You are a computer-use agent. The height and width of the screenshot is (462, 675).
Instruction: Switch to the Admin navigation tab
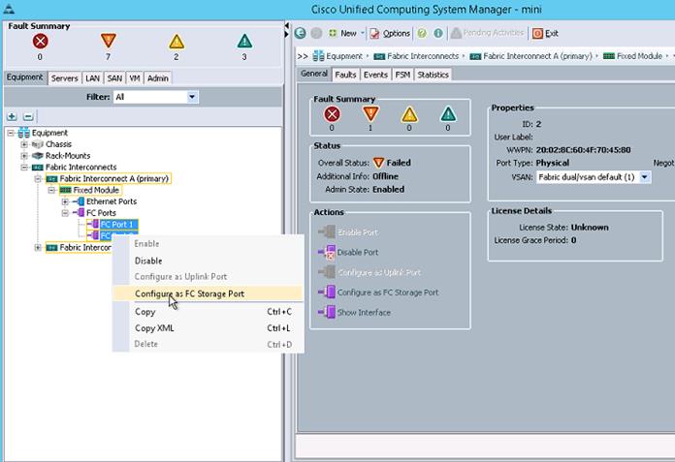coord(158,77)
